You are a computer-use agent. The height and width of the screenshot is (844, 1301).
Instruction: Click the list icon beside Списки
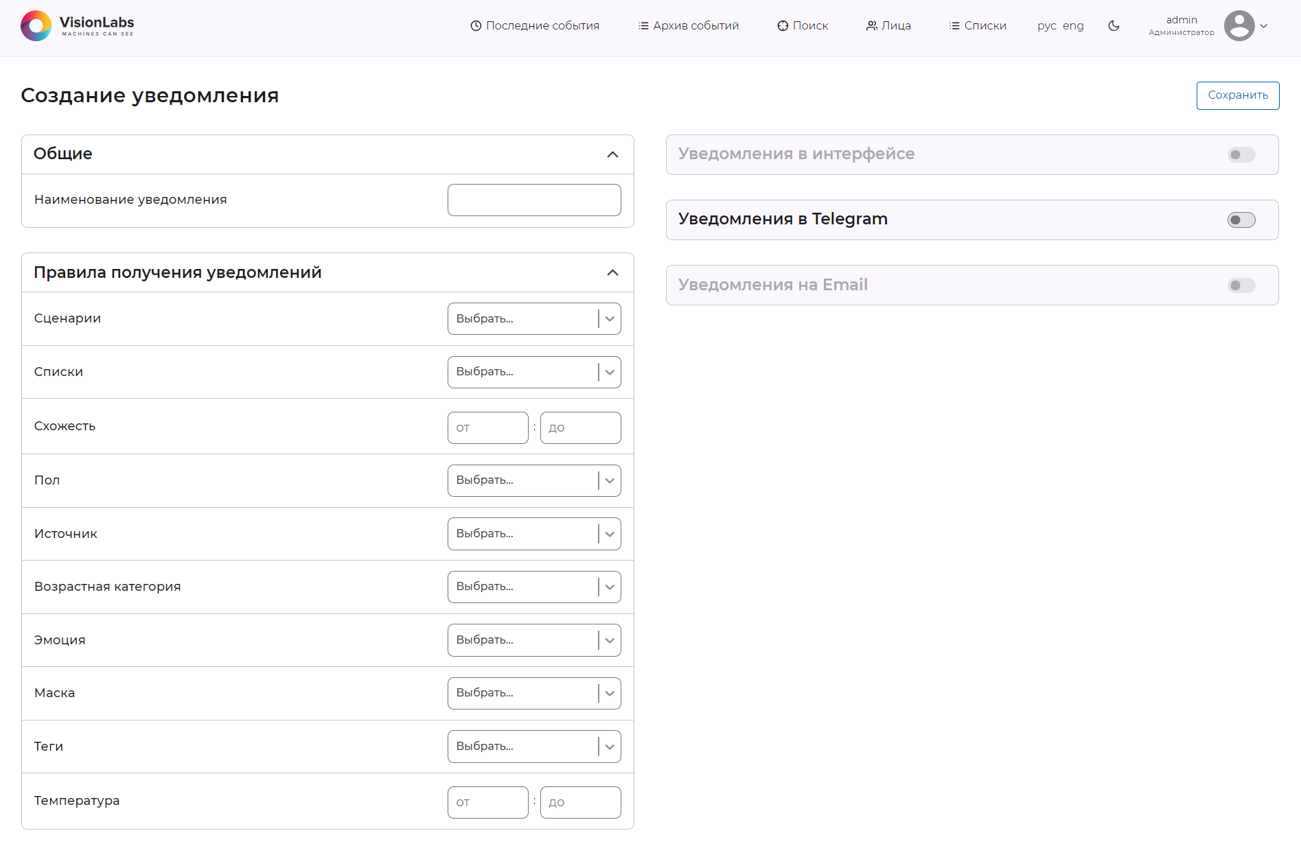click(954, 25)
